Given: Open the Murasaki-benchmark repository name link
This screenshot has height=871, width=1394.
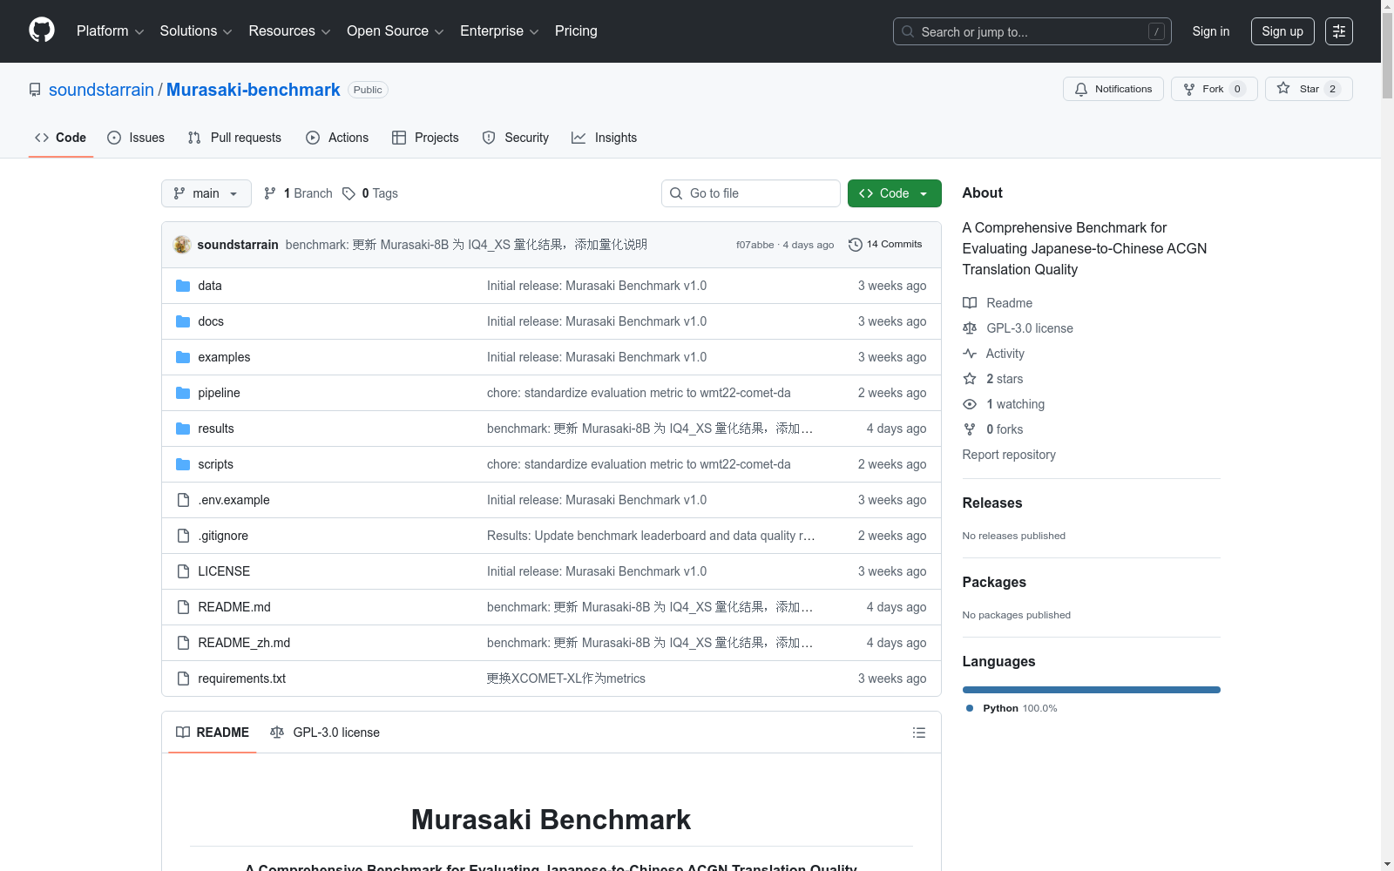Looking at the screenshot, I should [x=253, y=90].
